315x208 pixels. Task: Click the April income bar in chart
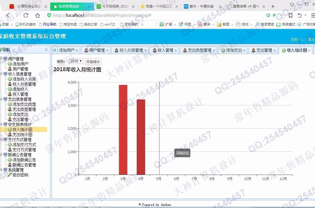141,137
